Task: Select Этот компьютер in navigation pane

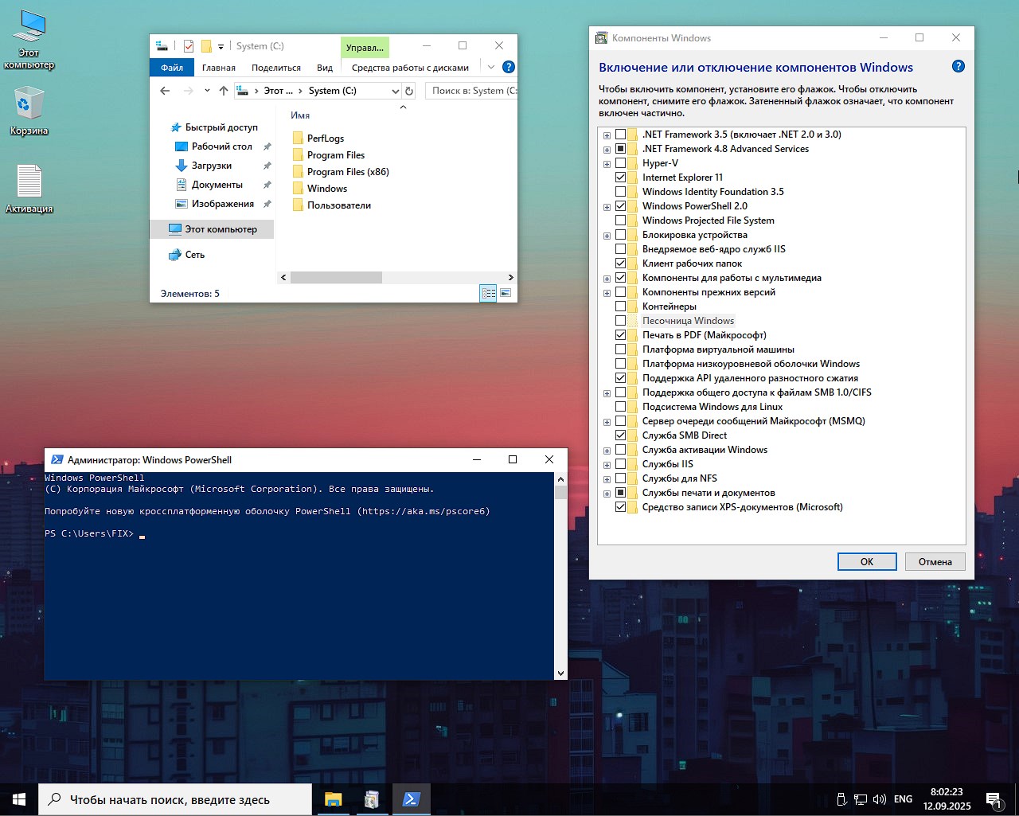Action: point(213,229)
